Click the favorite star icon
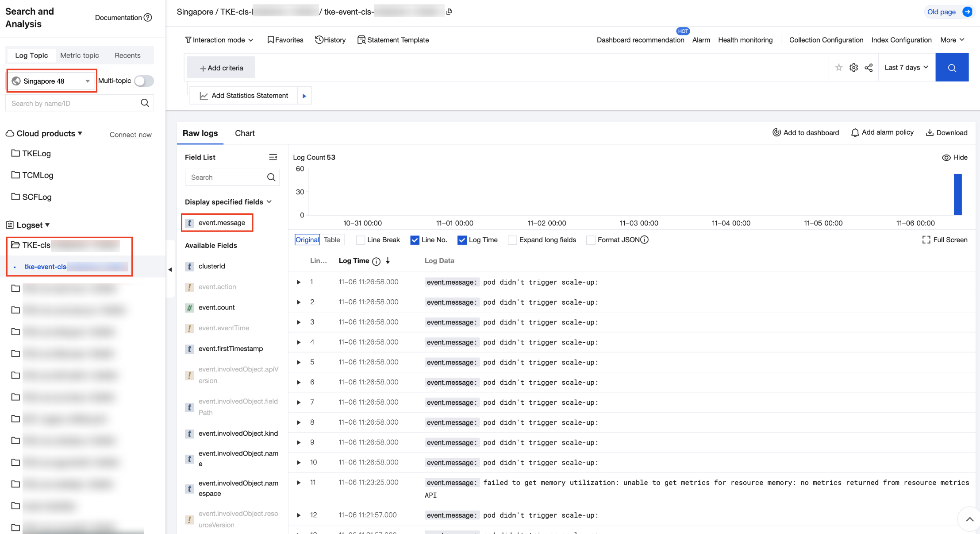980x534 pixels. (x=838, y=67)
